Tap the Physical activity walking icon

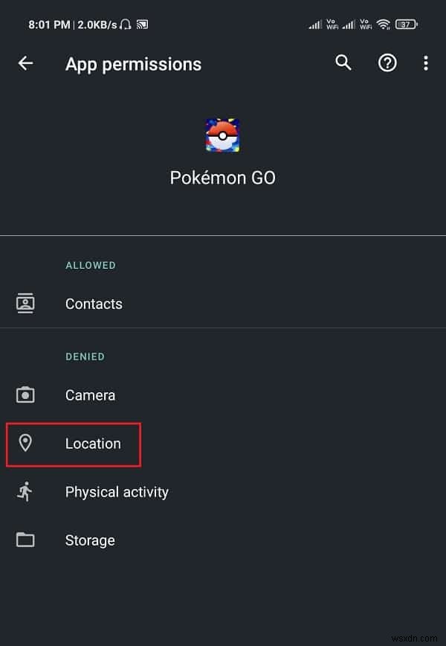[26, 491]
